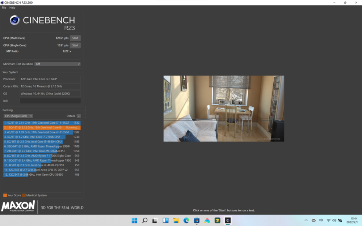The image size is (362, 226).
Task: Click the brown Identical System legend swatch
Action: coord(24,195)
